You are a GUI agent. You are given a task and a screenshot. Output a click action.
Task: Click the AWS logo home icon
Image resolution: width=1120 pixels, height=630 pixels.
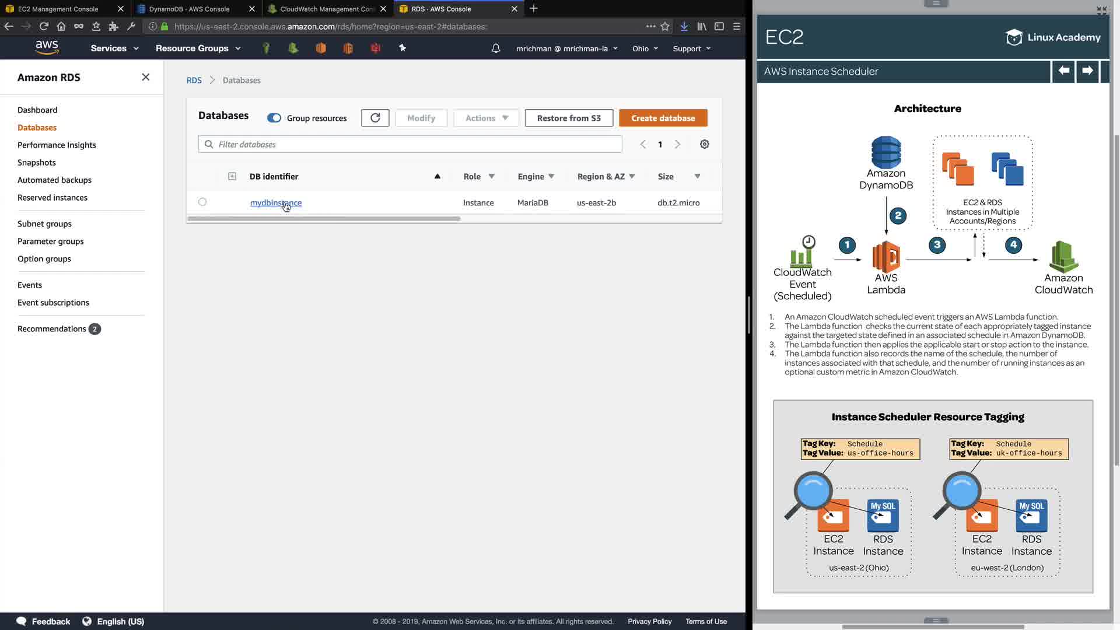coord(47,48)
